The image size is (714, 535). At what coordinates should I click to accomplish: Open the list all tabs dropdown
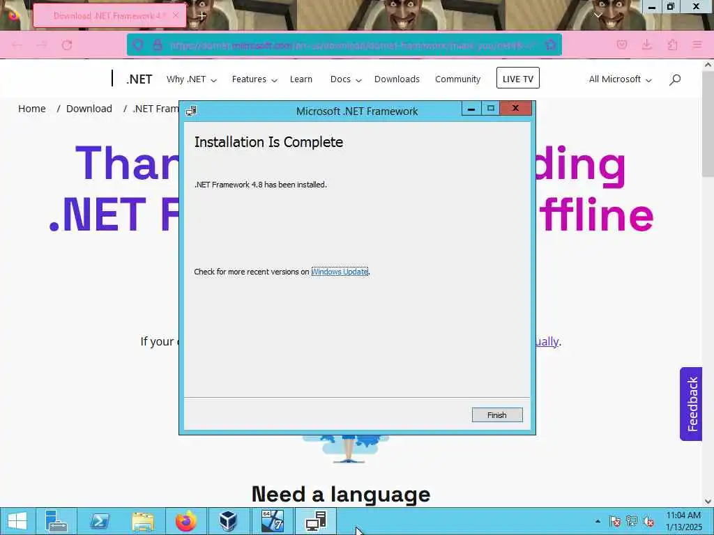click(x=598, y=15)
